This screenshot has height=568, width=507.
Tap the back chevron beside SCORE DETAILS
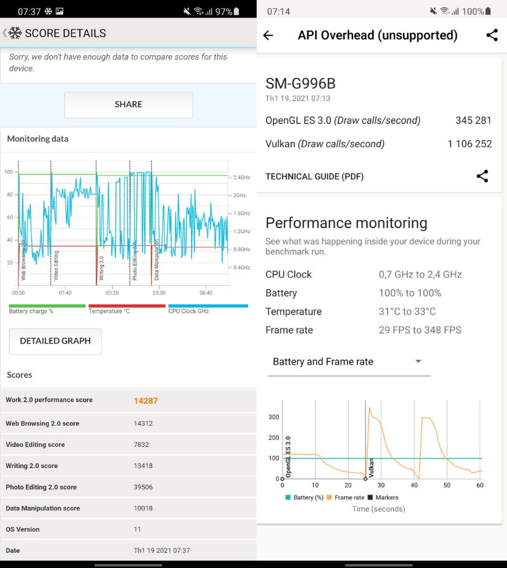pos(5,33)
